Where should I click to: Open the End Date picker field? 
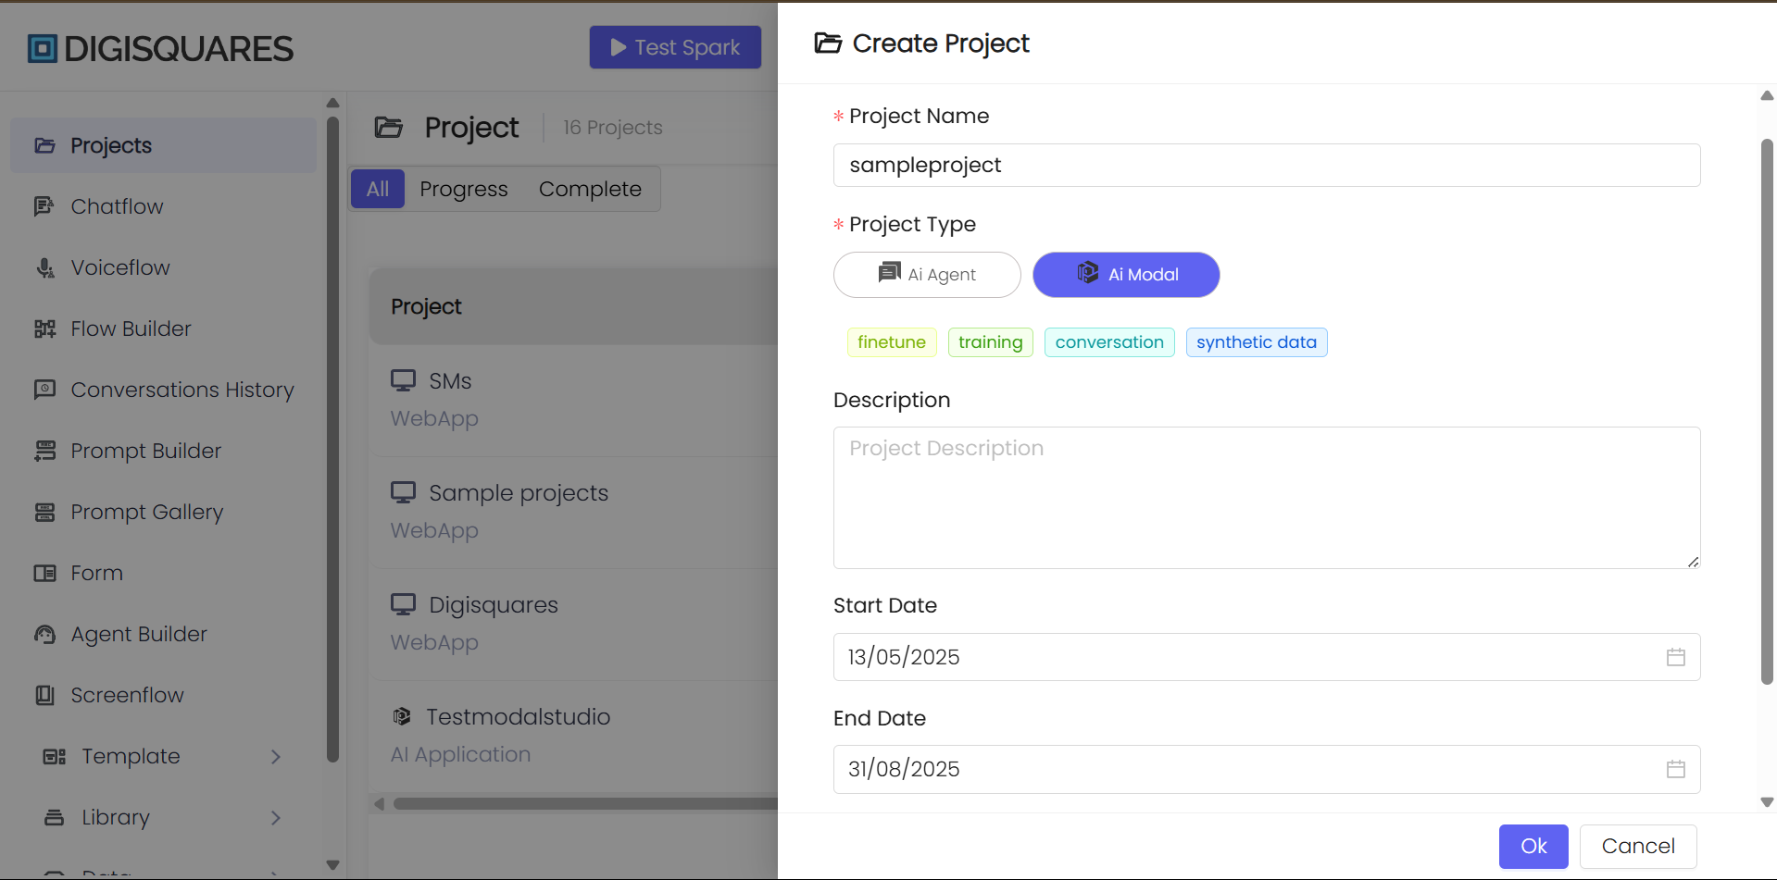[x=1267, y=769]
